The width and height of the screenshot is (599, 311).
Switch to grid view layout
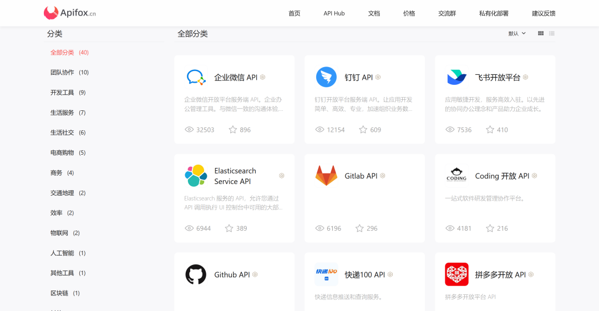[x=541, y=33]
